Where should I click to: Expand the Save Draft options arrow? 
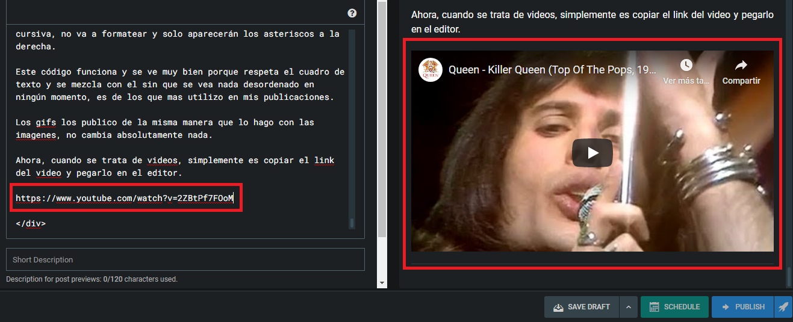[x=628, y=307]
